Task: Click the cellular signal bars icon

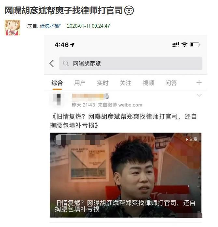Action: [x=175, y=44]
